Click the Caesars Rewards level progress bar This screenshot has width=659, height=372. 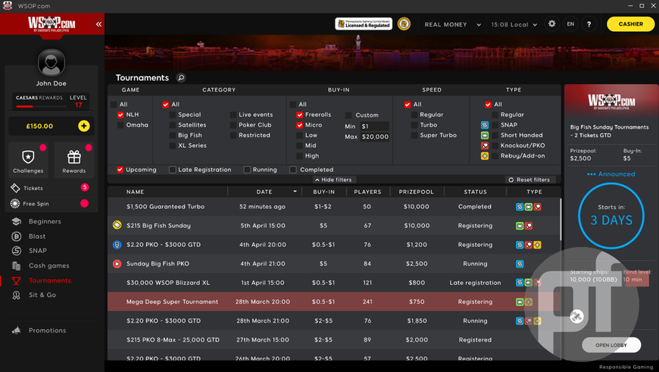41,106
